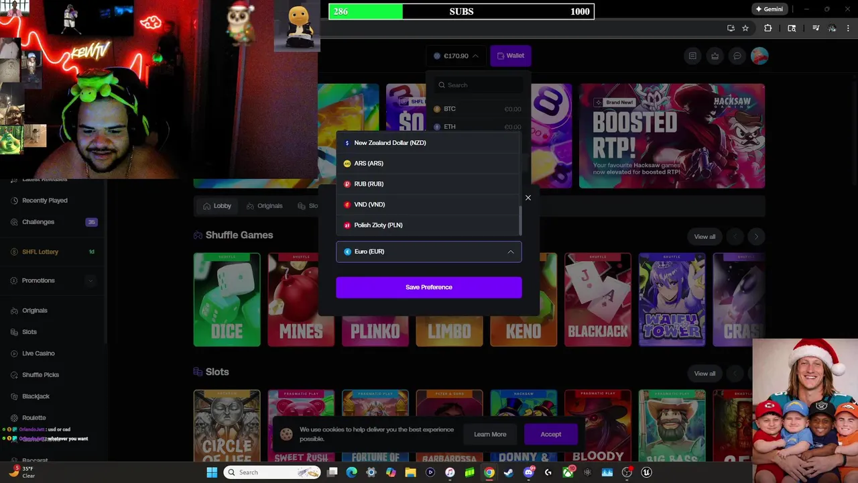Image resolution: width=858 pixels, height=483 pixels.
Task: Expand the €170.90 balance dropdown
Action: [x=456, y=56]
